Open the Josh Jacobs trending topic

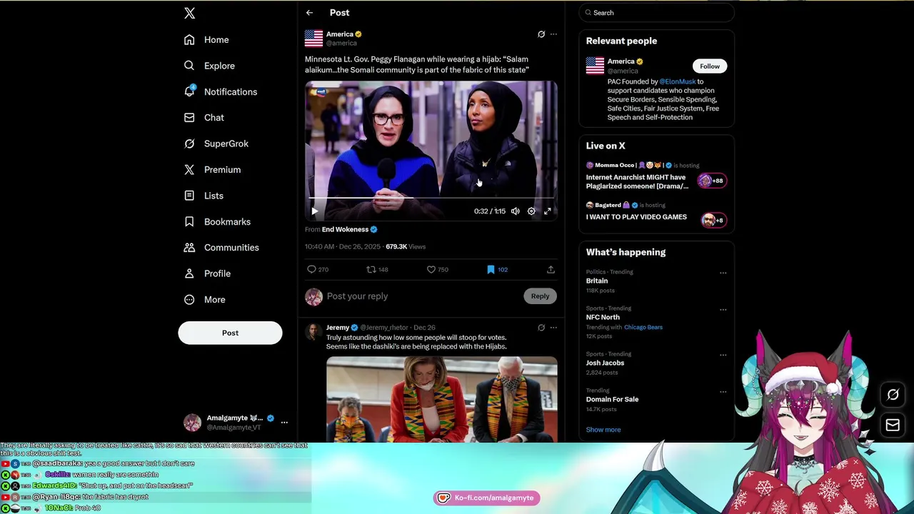click(x=605, y=363)
